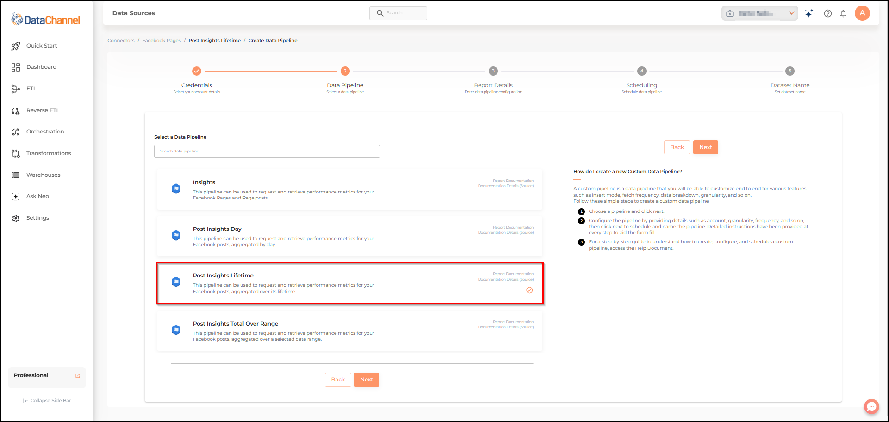889x422 pixels.
Task: Open the chat support bubble
Action: (871, 406)
